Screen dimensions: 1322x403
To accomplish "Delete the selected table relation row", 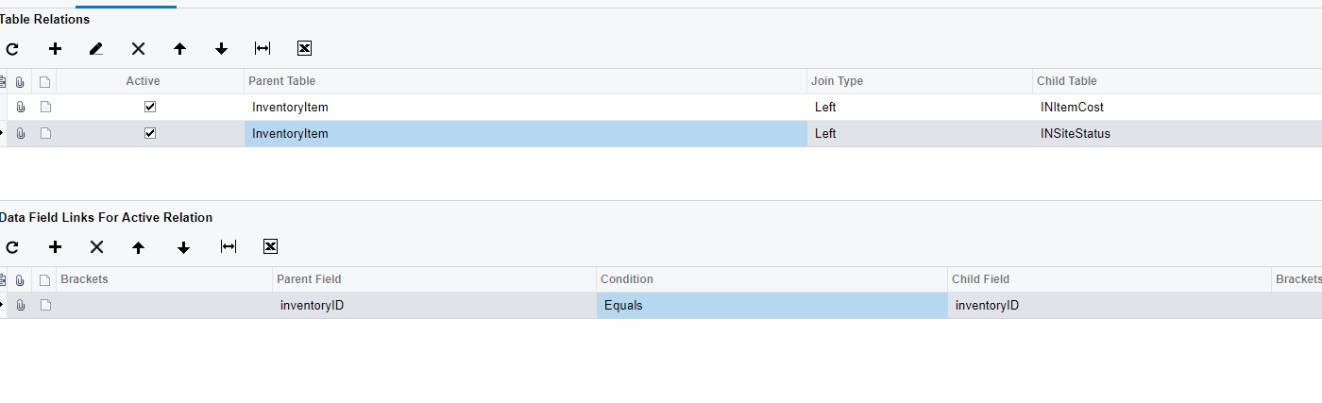I will [138, 48].
